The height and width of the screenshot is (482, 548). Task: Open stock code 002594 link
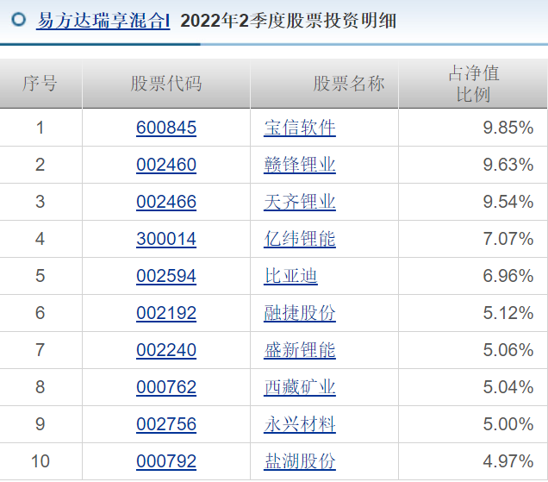[166, 276]
